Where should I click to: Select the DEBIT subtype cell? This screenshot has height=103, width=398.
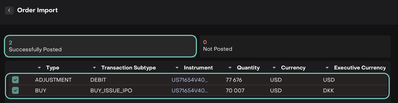coord(98,80)
